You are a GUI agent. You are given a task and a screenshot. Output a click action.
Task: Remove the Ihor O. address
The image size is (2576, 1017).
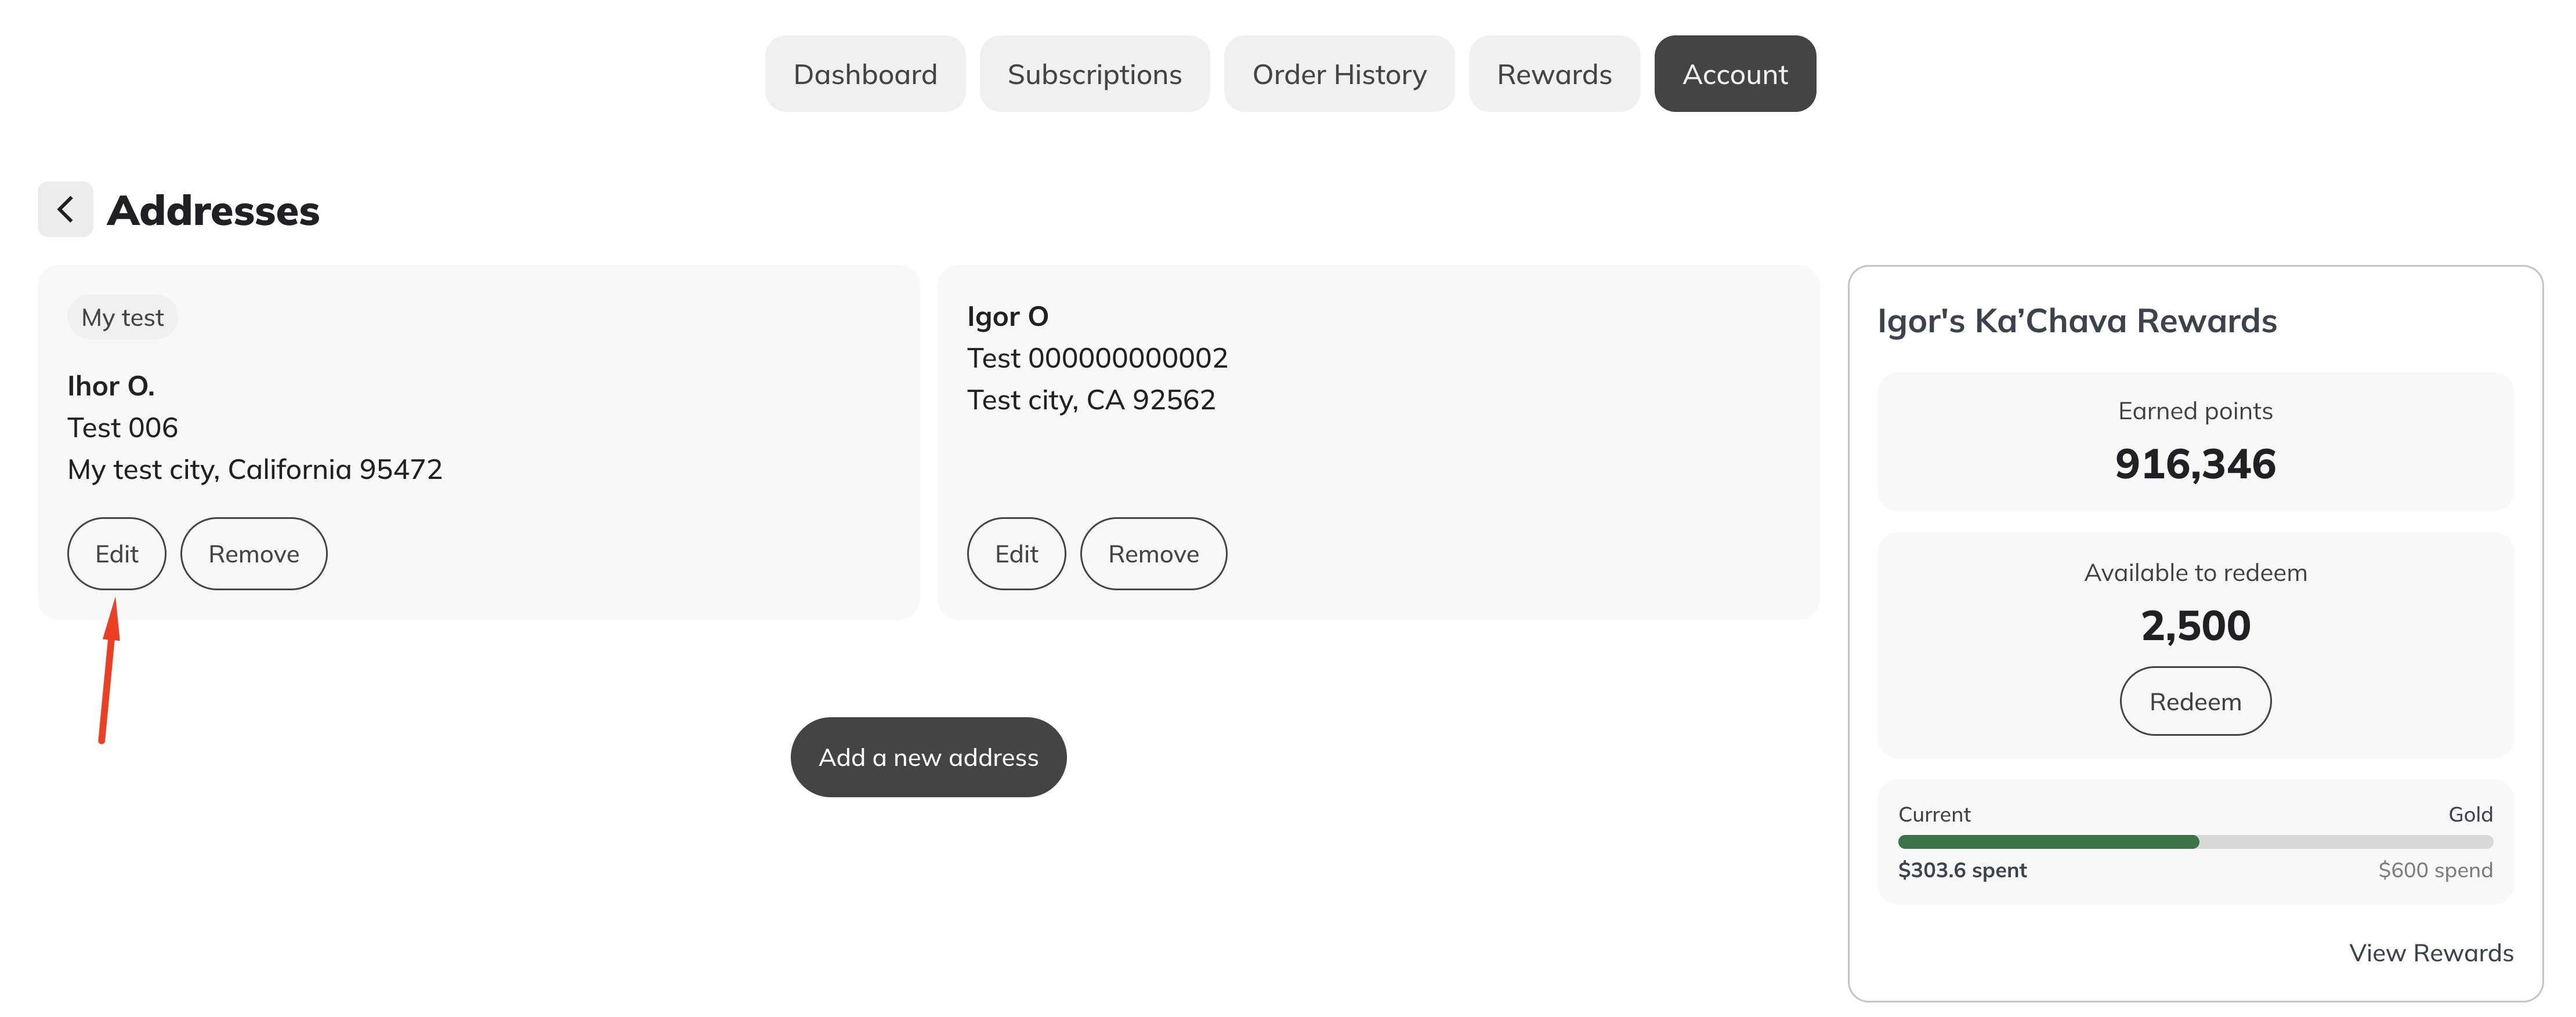tap(254, 554)
